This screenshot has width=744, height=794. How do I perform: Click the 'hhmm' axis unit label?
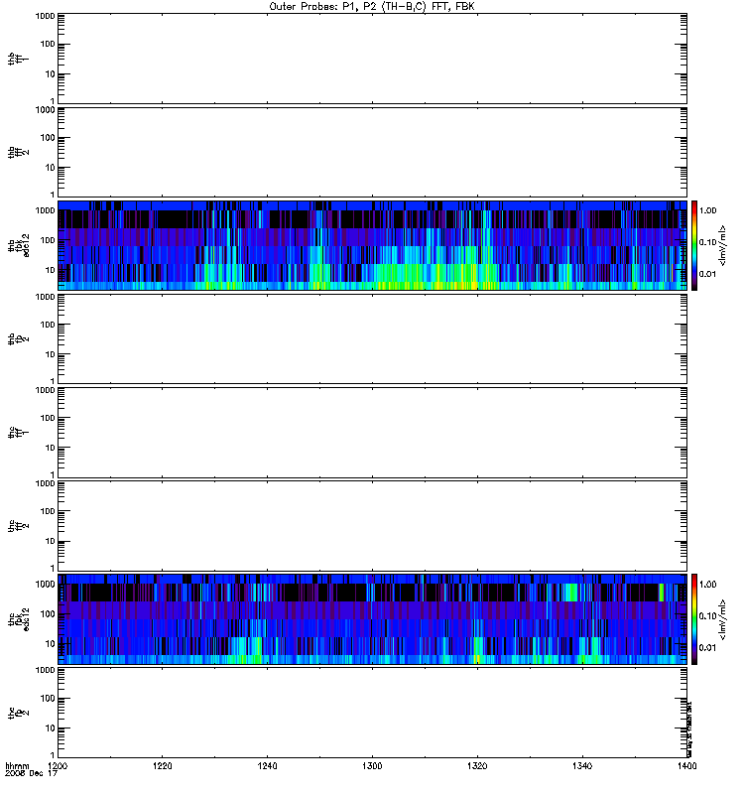coord(17,766)
